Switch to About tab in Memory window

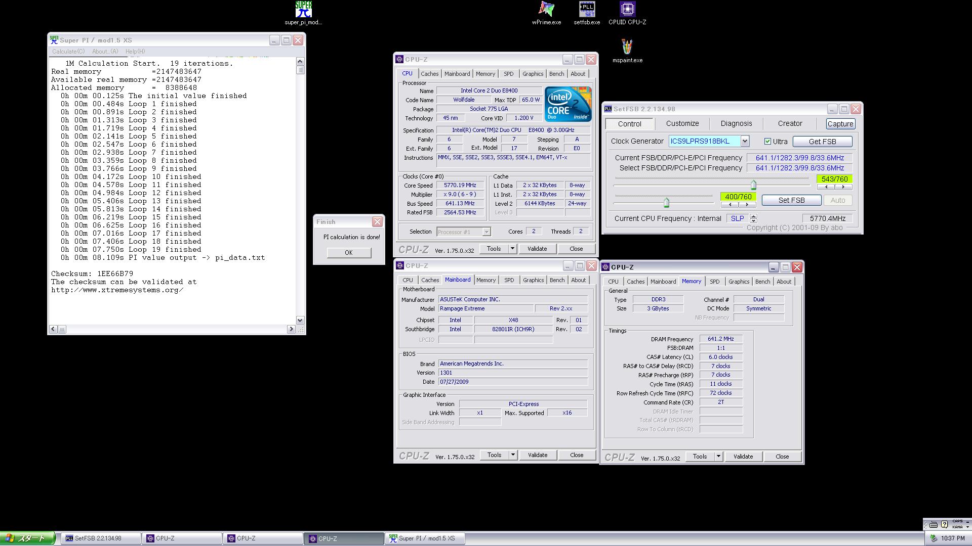(784, 282)
